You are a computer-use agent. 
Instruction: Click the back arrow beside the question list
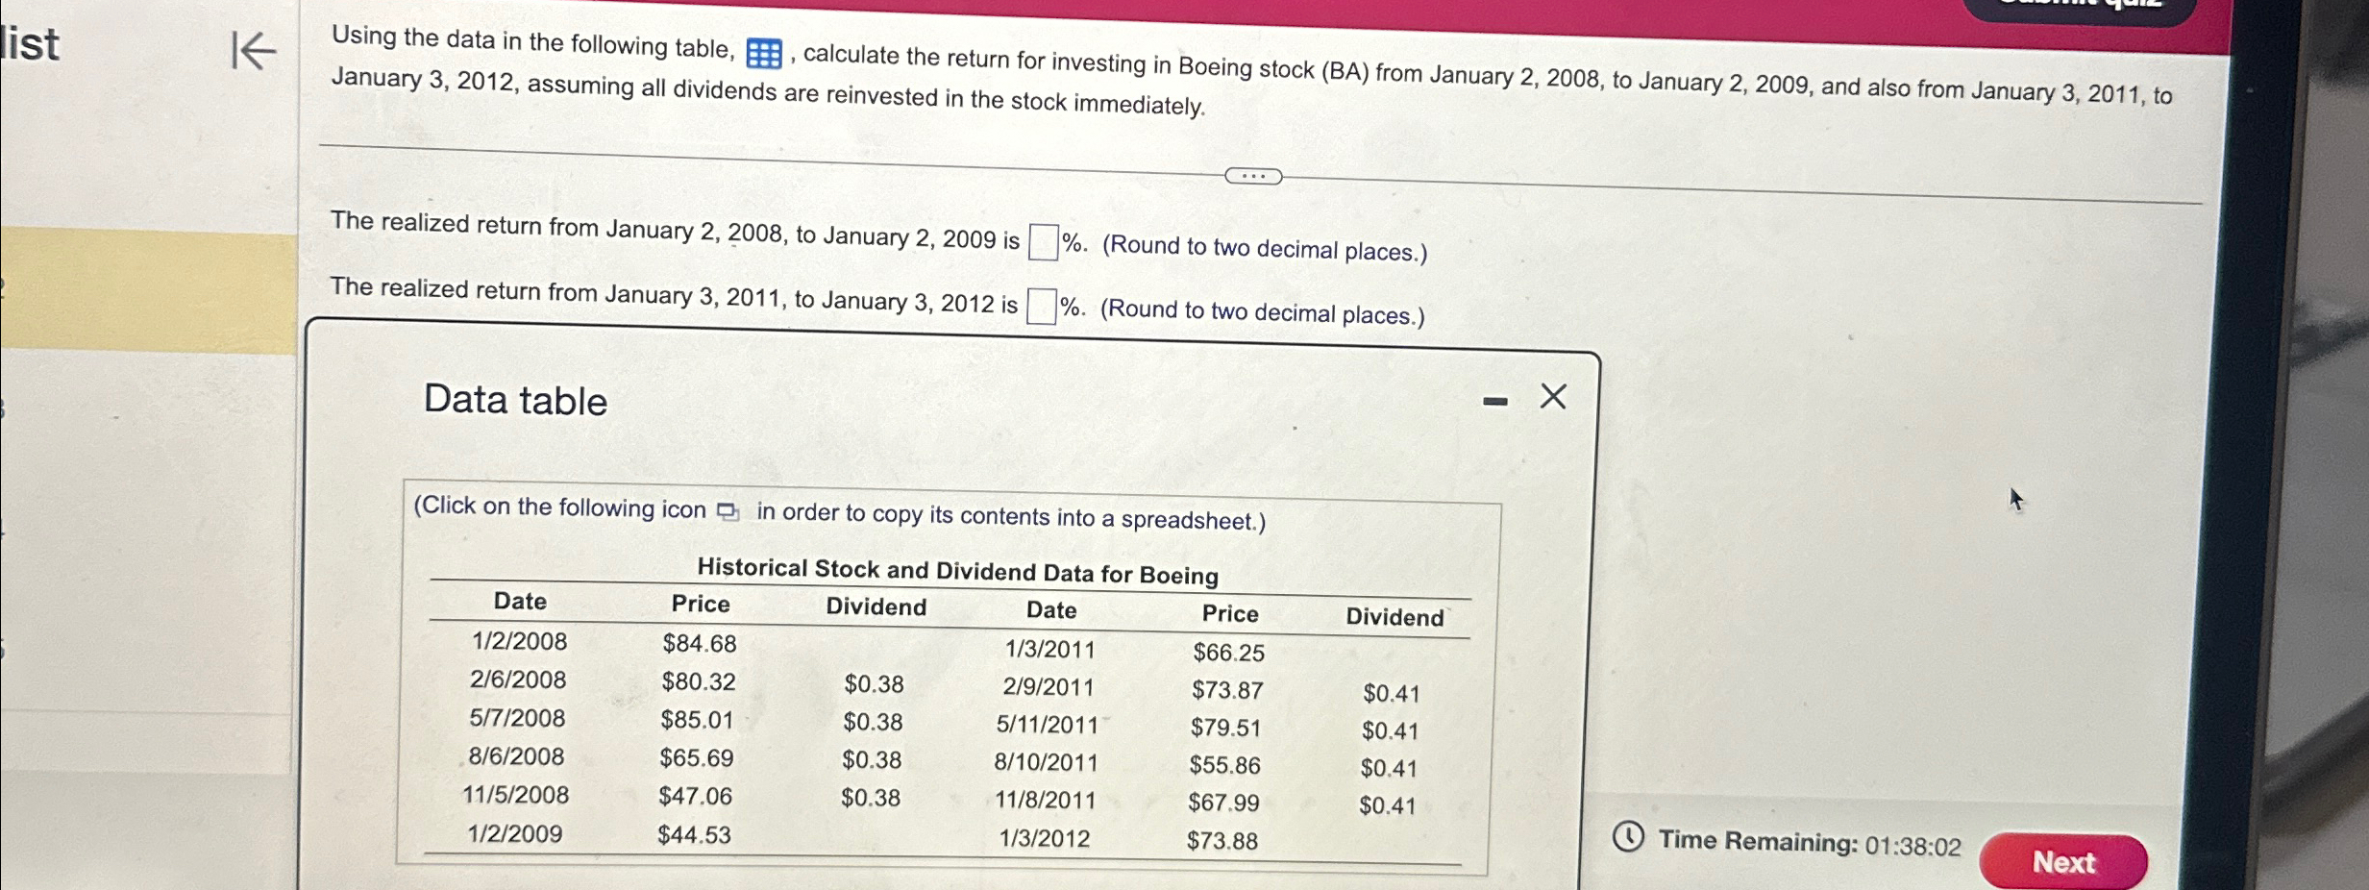click(252, 52)
